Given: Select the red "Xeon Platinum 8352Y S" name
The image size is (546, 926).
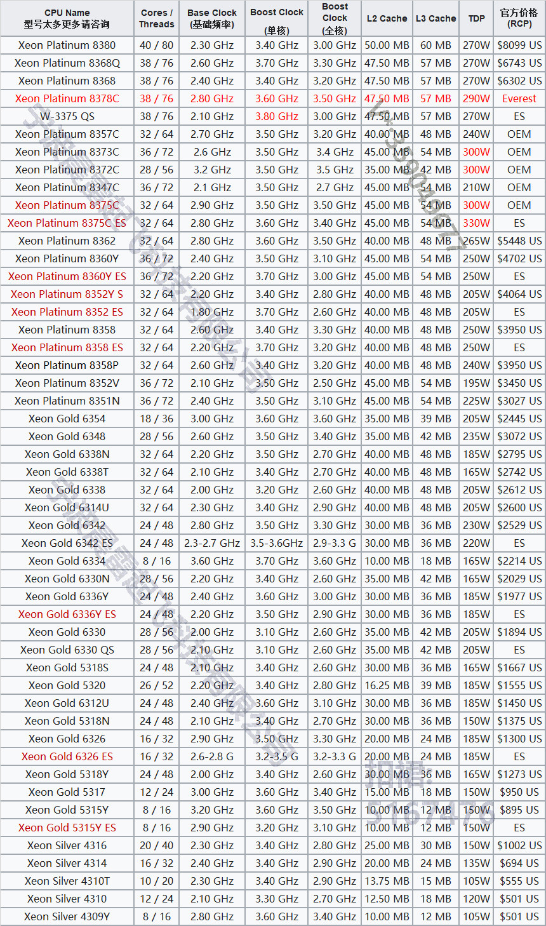Looking at the screenshot, I should click(x=67, y=294).
